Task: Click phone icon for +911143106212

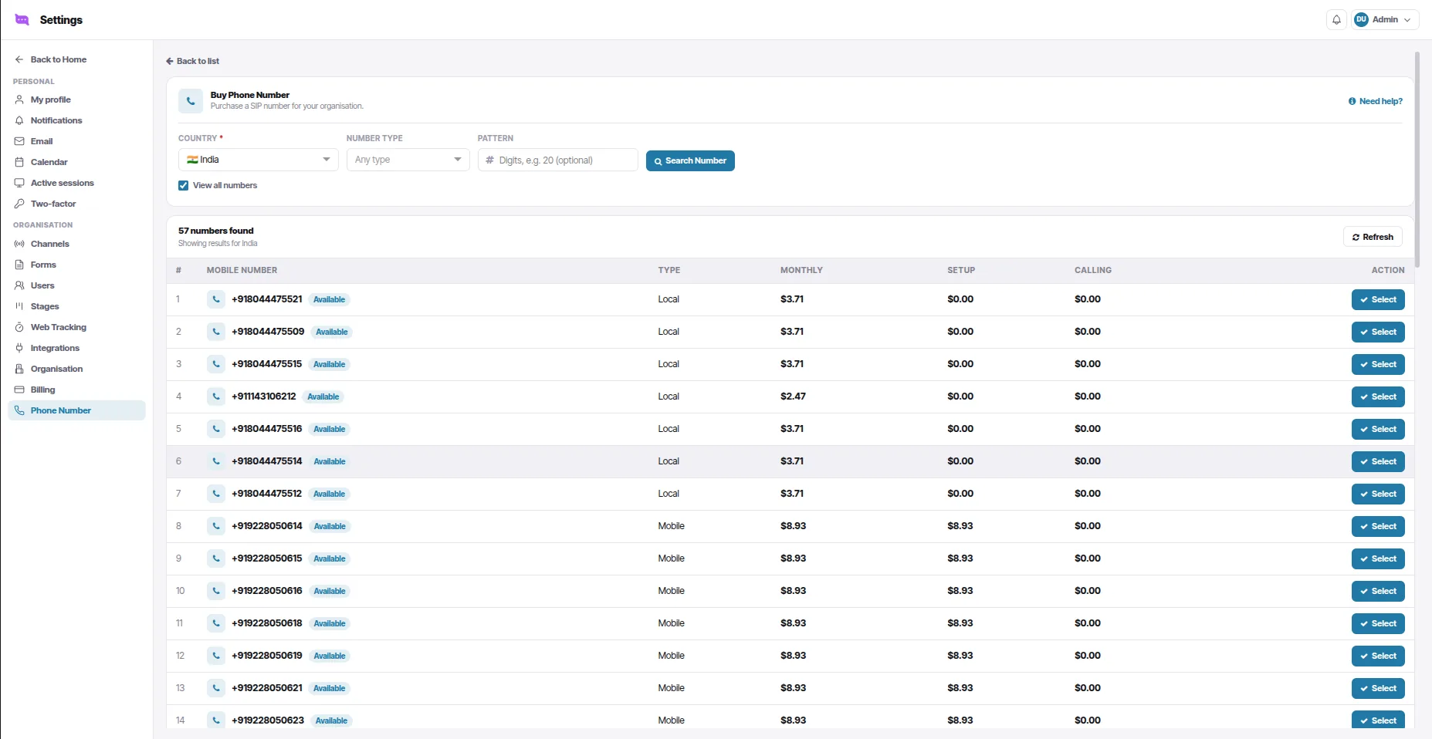Action: pos(216,396)
